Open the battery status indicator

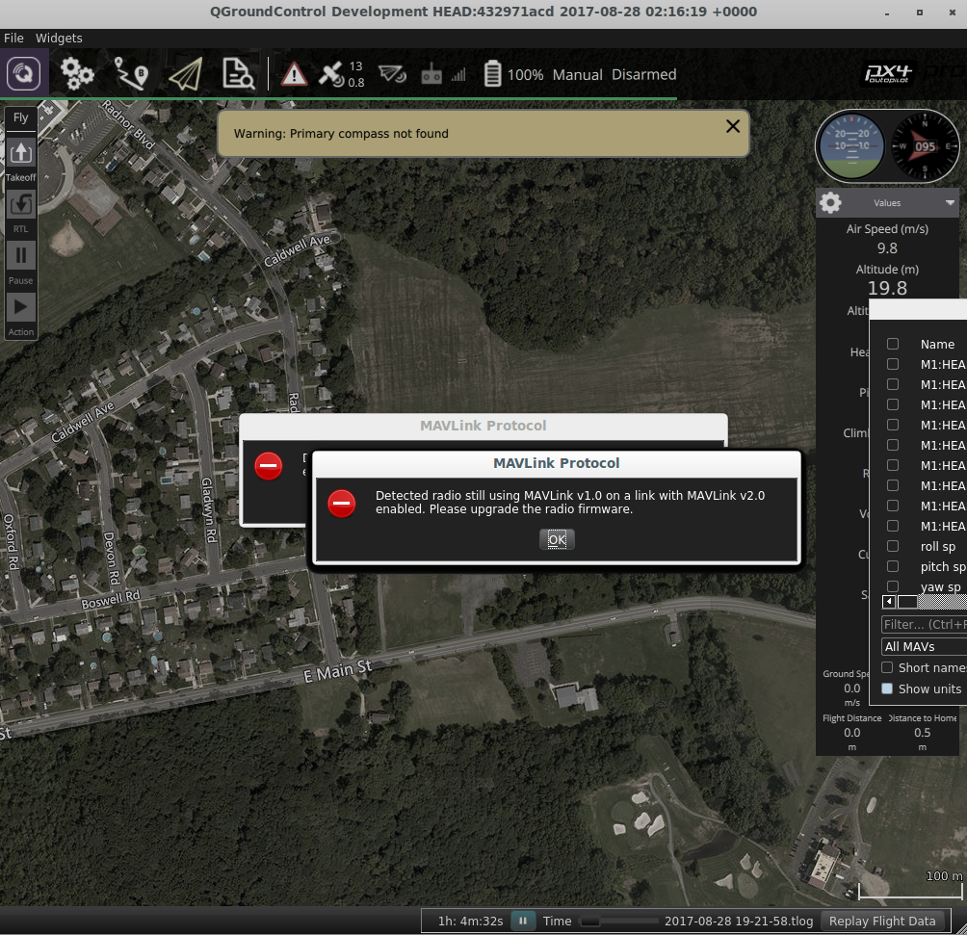click(492, 74)
